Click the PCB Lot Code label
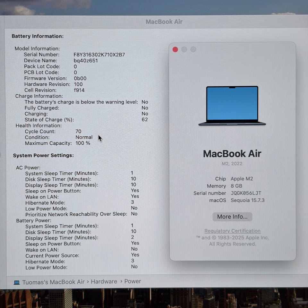Image resolution: width=308 pixels, height=308 pixels. click(x=41, y=72)
